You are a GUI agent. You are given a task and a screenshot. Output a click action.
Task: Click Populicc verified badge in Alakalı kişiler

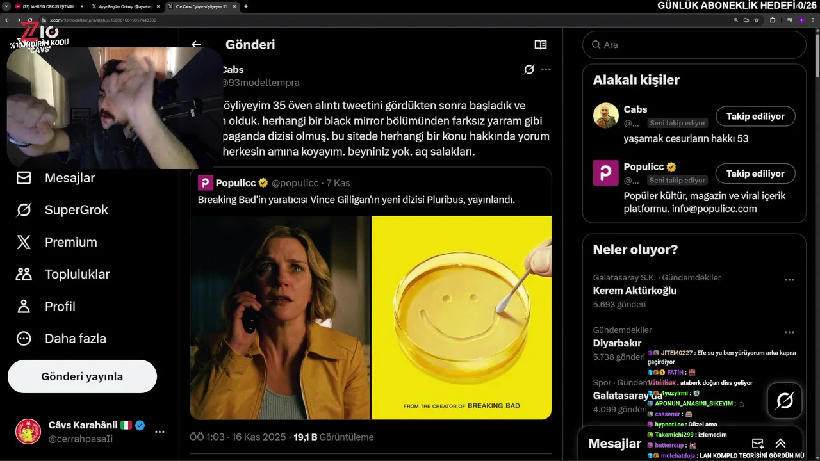(671, 167)
